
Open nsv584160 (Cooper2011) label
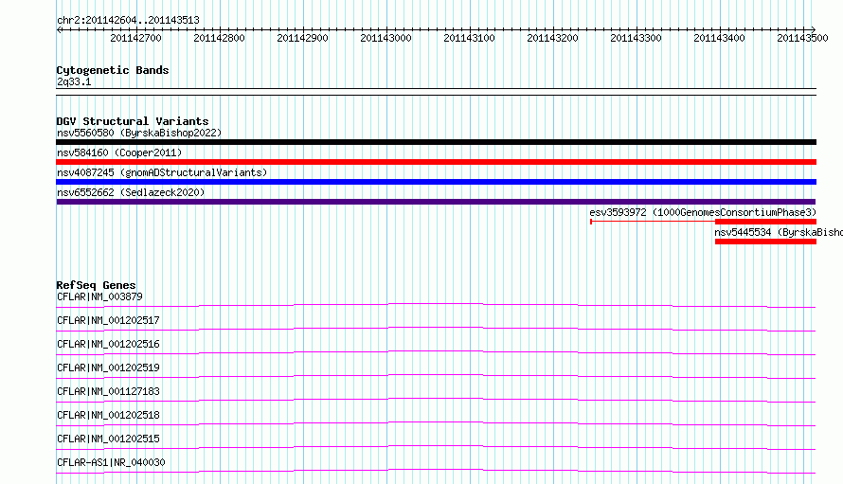click(x=119, y=152)
